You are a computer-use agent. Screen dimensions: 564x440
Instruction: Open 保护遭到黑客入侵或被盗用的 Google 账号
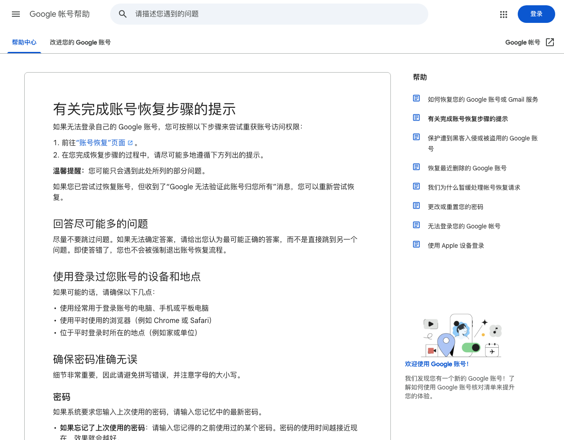tap(483, 143)
